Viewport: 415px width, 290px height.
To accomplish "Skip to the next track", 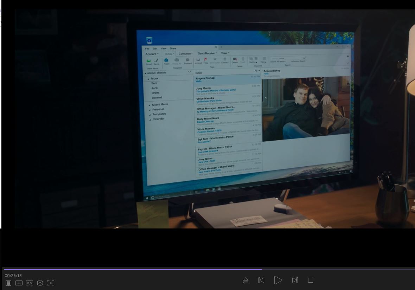I will click(x=295, y=280).
